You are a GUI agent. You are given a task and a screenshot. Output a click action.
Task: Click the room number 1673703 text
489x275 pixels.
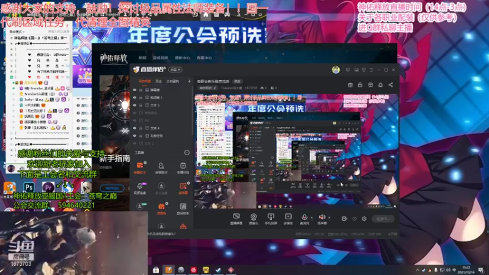(x=251, y=88)
